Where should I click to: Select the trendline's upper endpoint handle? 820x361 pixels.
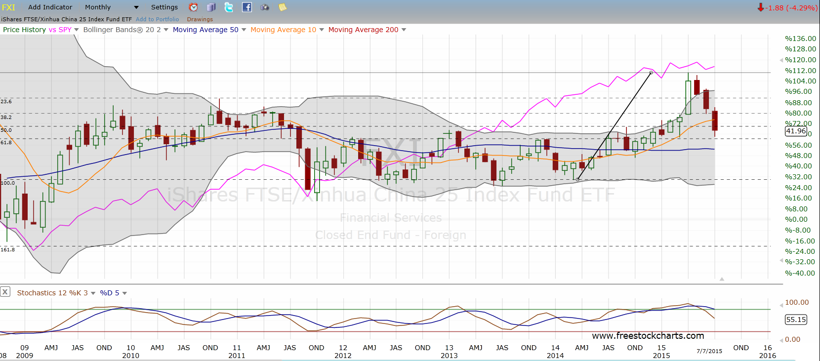click(x=651, y=73)
